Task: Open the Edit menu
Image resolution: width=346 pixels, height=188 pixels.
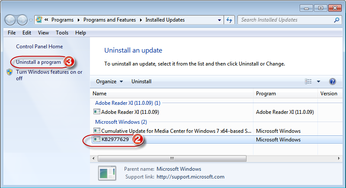Action: pos(27,33)
